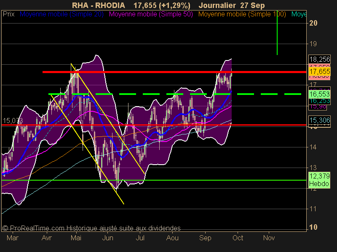Select the green dashed horizontal line
The image size is (337, 252).
click(x=175, y=94)
